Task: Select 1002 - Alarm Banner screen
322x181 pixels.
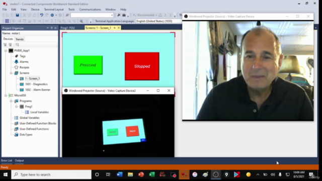Action: coord(38,90)
